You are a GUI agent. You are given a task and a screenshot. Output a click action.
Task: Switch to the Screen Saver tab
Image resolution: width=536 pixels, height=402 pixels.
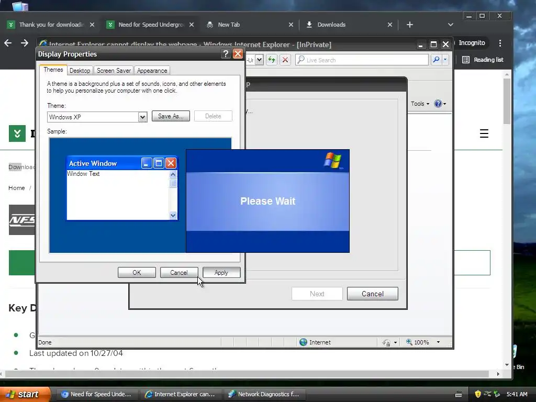114,71
